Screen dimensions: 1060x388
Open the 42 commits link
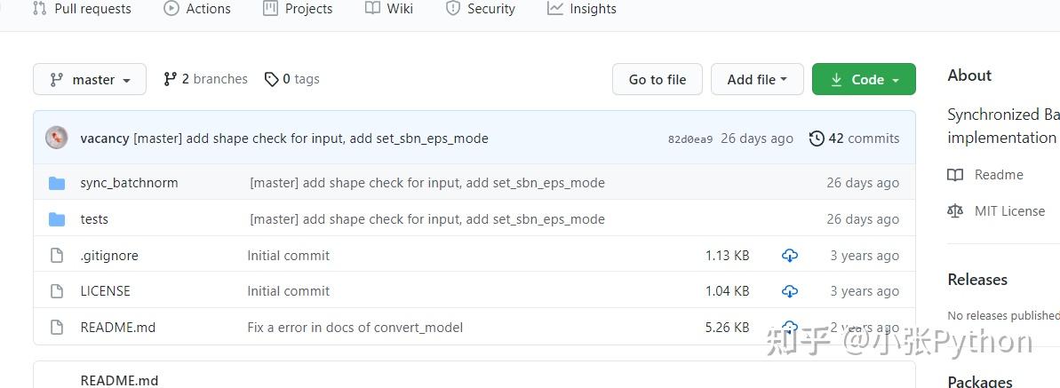854,139
